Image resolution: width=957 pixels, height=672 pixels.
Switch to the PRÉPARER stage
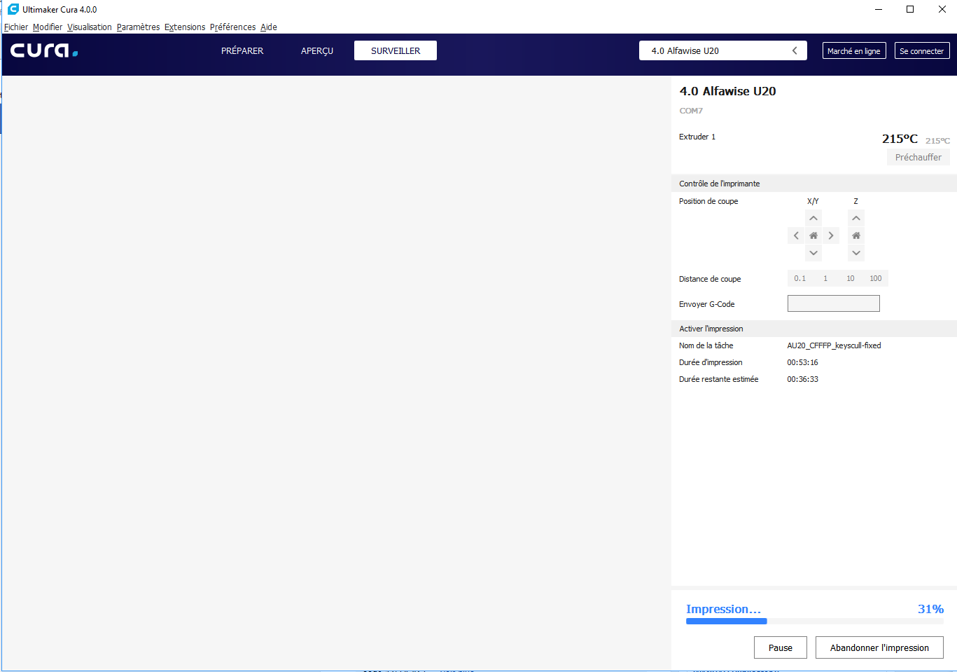click(242, 50)
